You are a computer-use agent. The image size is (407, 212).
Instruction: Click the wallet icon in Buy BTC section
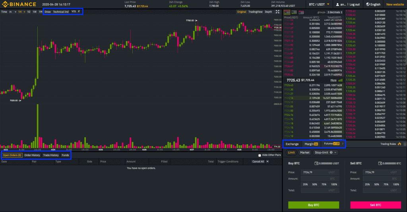(316, 163)
